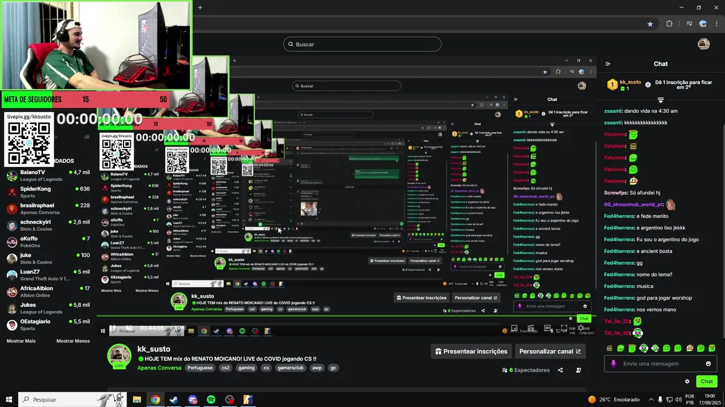Open Chrome's extensions puzzle icon
The image size is (725, 407).
coord(669,24)
